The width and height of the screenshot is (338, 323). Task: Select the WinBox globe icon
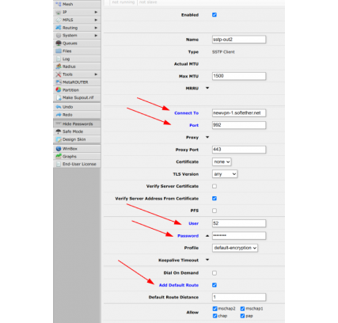click(59, 149)
